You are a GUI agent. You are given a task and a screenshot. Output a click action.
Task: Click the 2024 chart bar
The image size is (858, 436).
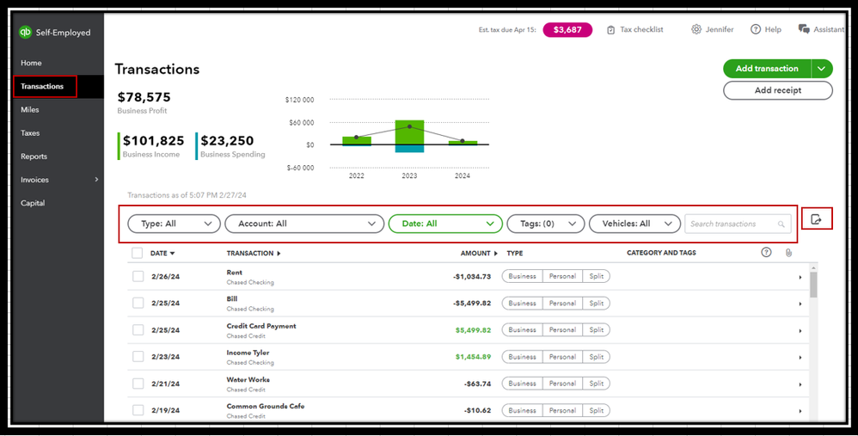(x=463, y=143)
